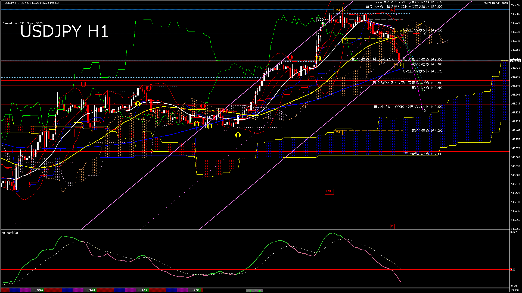Viewport: 522px width, 293px height.
Task: Click the 9/30 date on the time axis
Action: tap(197, 290)
